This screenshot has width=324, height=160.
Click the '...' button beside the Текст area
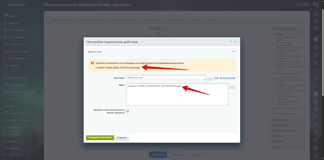pyautogui.click(x=232, y=86)
